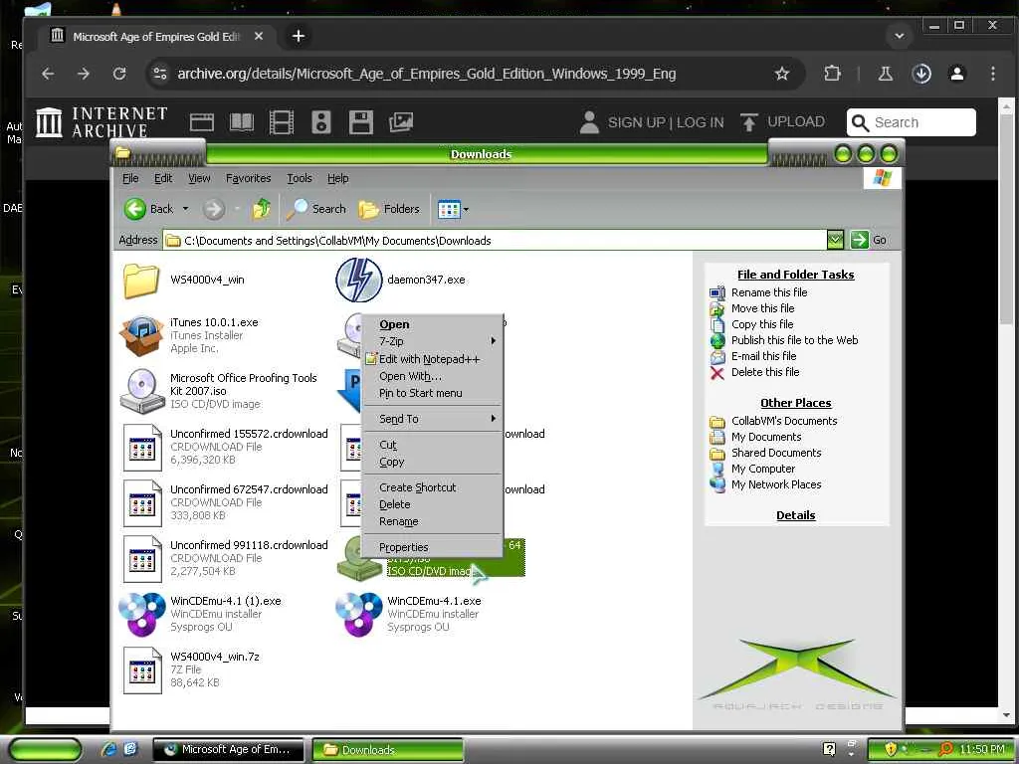Image resolution: width=1019 pixels, height=764 pixels.
Task: Open the Views dropdown arrow
Action: [x=466, y=209]
